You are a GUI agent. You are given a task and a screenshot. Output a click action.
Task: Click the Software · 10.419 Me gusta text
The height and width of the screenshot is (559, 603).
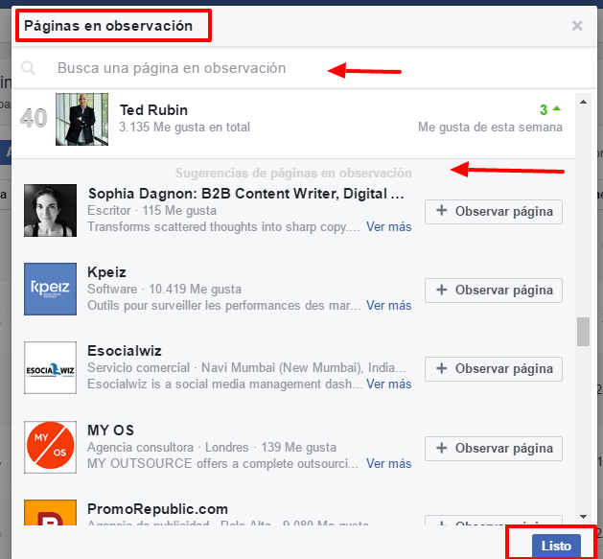pyautogui.click(x=165, y=289)
